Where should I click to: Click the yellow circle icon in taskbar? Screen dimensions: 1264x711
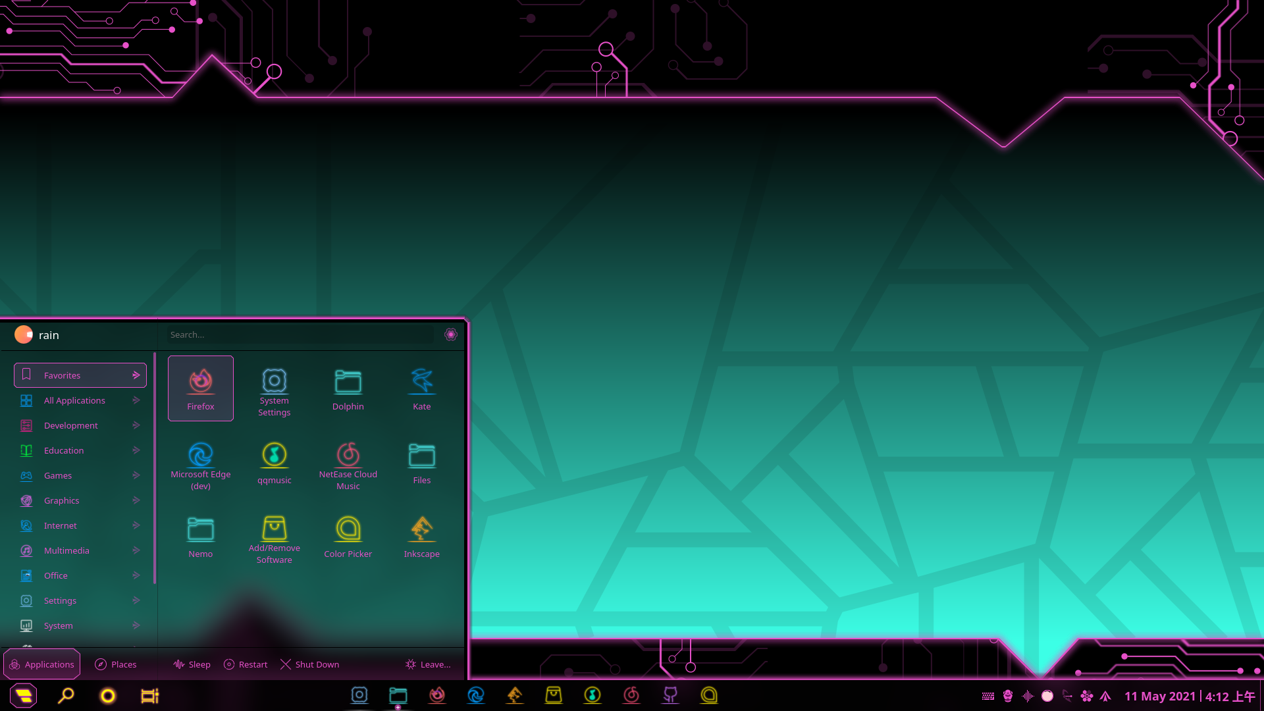point(108,696)
